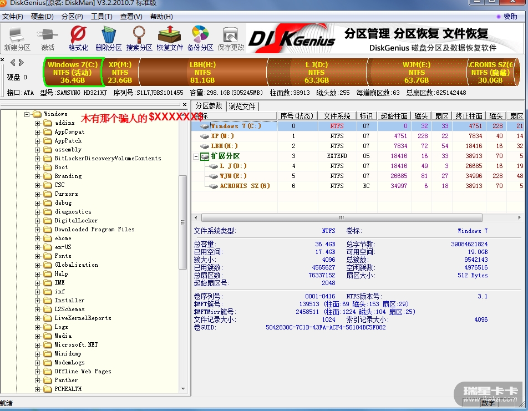Select the XP (M:) partition disk icon

(x=205, y=136)
